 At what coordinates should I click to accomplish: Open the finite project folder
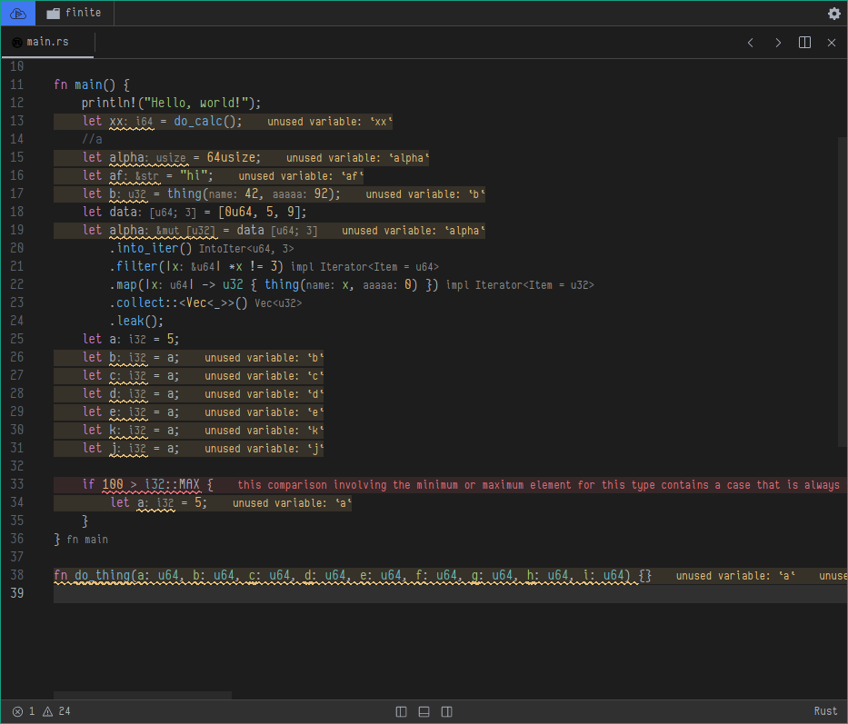click(x=75, y=13)
